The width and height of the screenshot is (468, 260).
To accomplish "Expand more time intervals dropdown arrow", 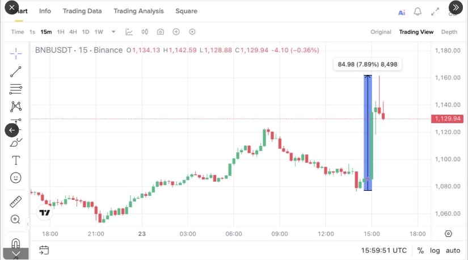I will pos(113,32).
